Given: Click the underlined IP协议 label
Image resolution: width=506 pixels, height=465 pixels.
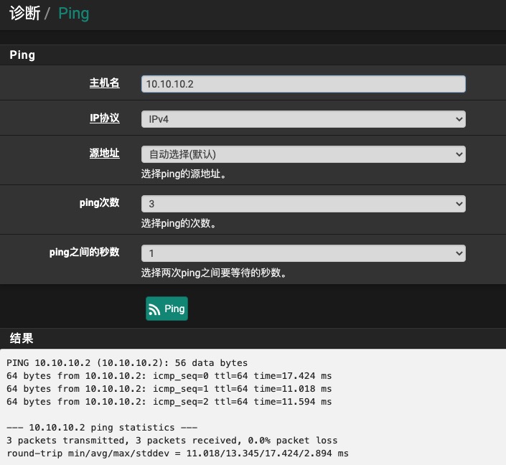Looking at the screenshot, I should (x=104, y=118).
